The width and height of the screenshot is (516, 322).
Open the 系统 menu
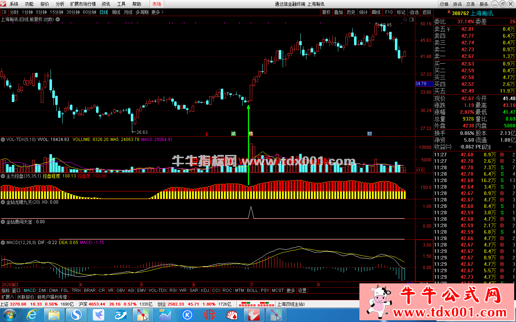coord(14,4)
